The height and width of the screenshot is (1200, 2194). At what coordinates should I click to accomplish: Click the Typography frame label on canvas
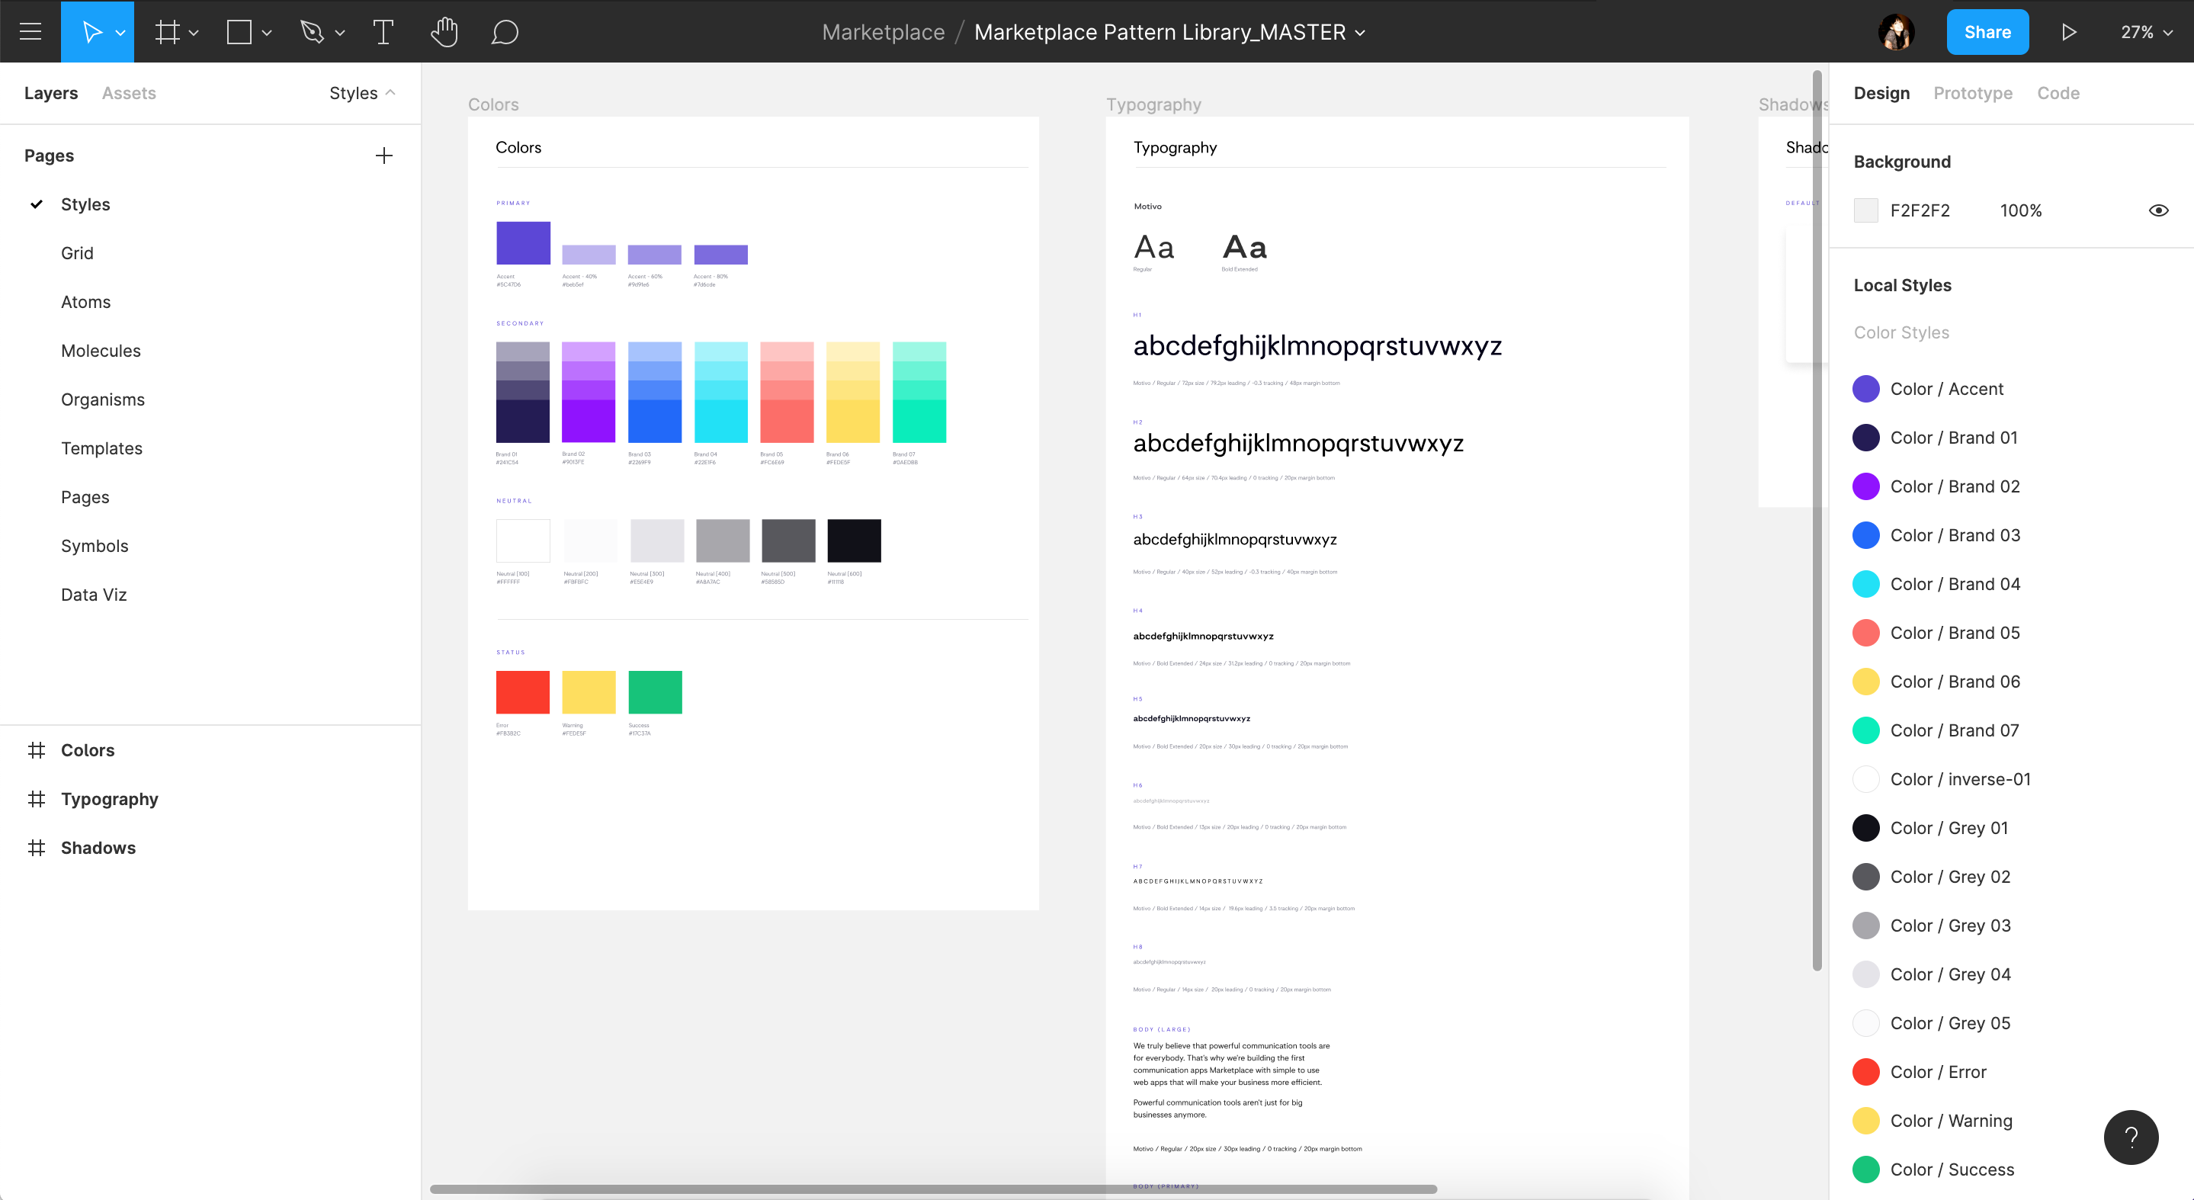pyautogui.click(x=1153, y=104)
